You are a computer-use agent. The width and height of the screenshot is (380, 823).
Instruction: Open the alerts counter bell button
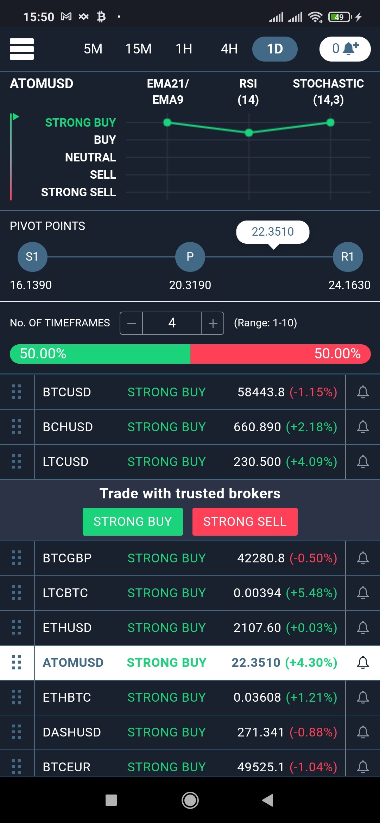click(345, 49)
